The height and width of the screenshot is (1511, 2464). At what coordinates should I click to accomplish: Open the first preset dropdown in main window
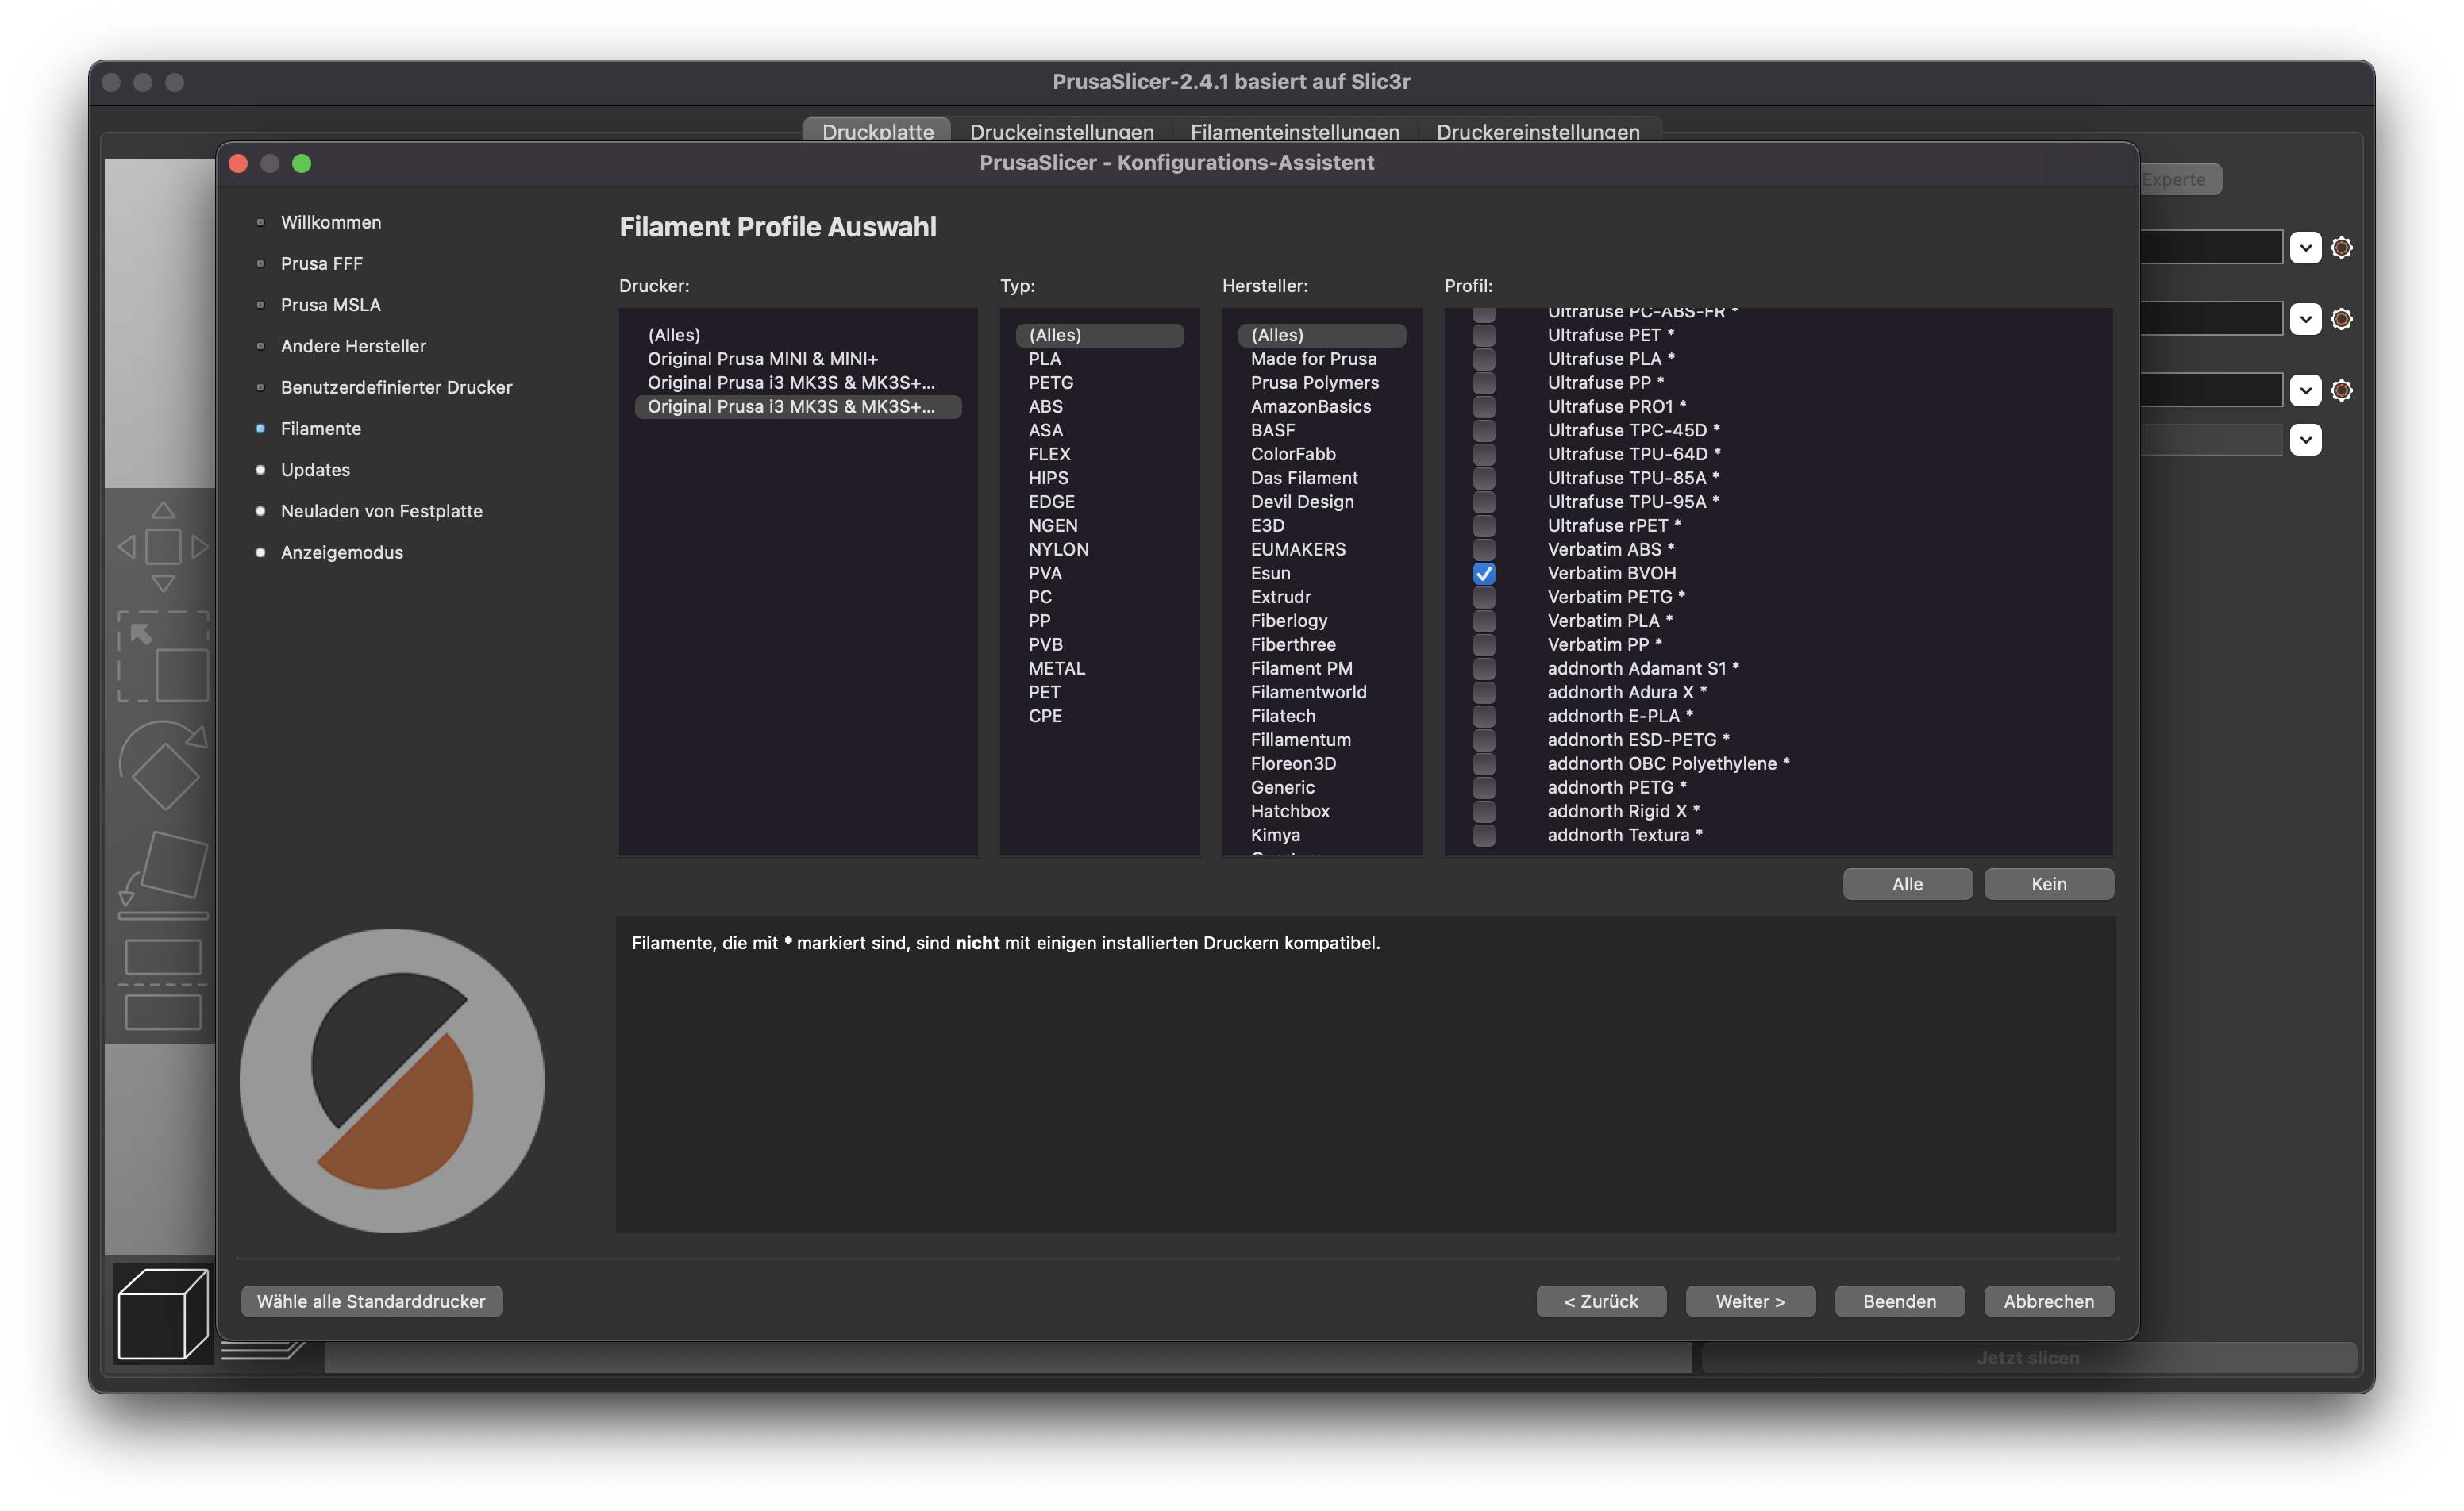(x=2305, y=247)
